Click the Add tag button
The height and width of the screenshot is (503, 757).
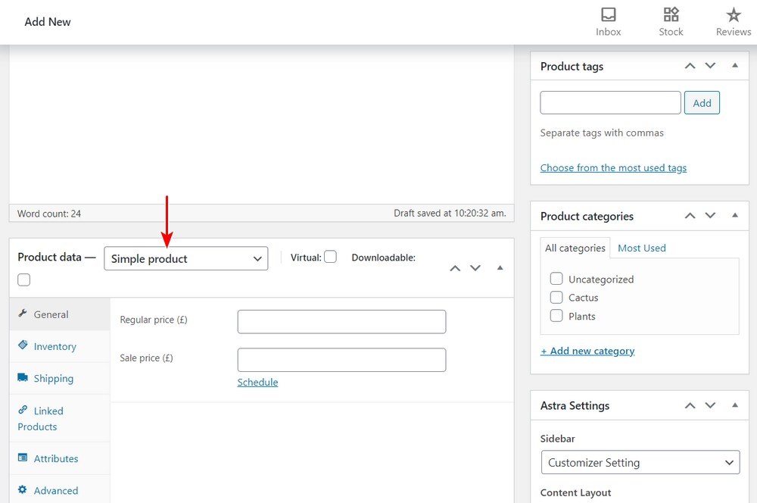point(702,103)
